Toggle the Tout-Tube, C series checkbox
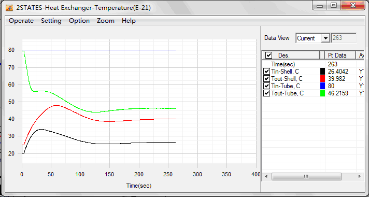The height and width of the screenshot is (197, 369). (266, 93)
